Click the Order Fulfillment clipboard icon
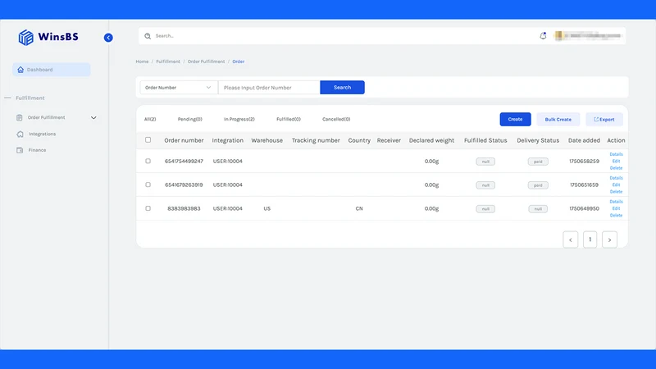Viewport: 656px width, 369px height. tap(19, 117)
